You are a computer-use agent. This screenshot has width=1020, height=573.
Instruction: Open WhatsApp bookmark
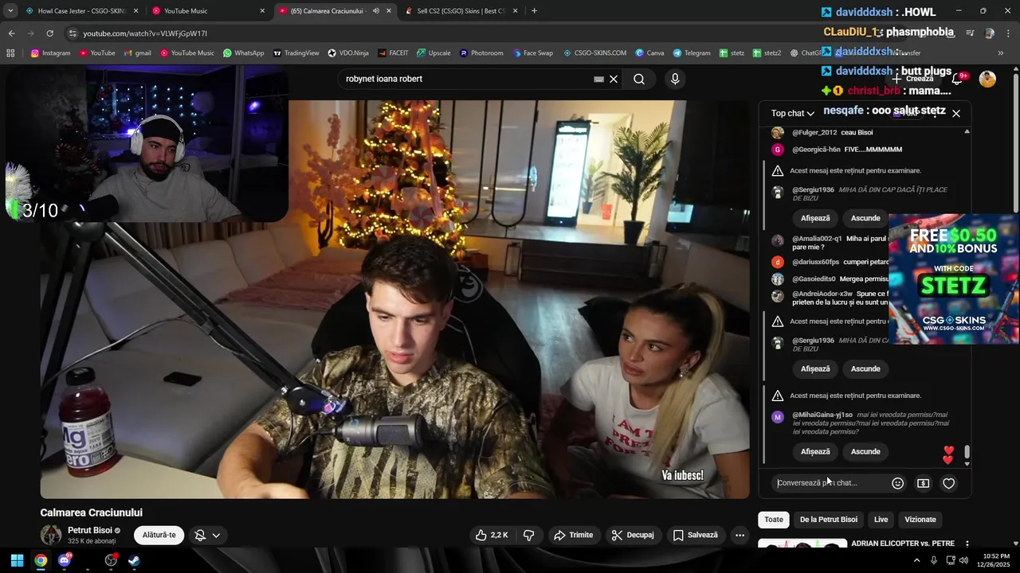(x=243, y=53)
